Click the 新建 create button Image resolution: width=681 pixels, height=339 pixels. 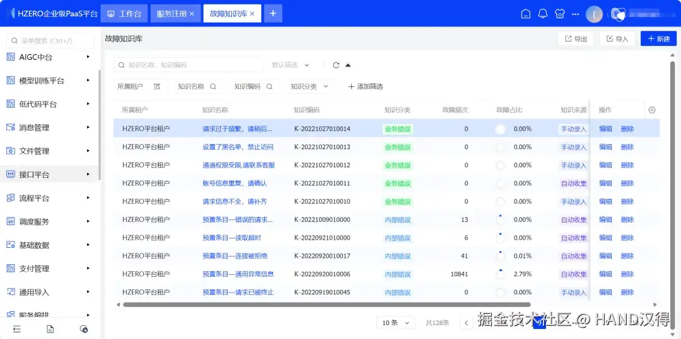tap(658, 38)
